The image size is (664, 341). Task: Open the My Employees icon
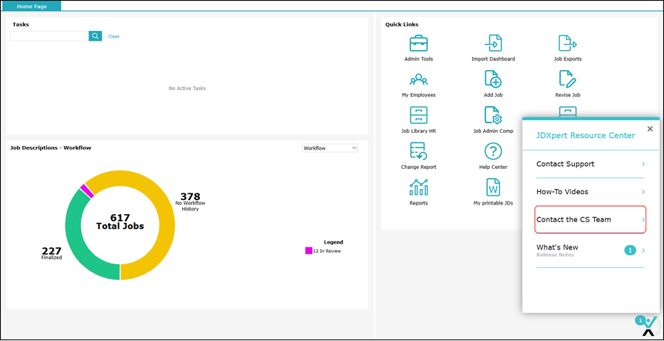418,80
